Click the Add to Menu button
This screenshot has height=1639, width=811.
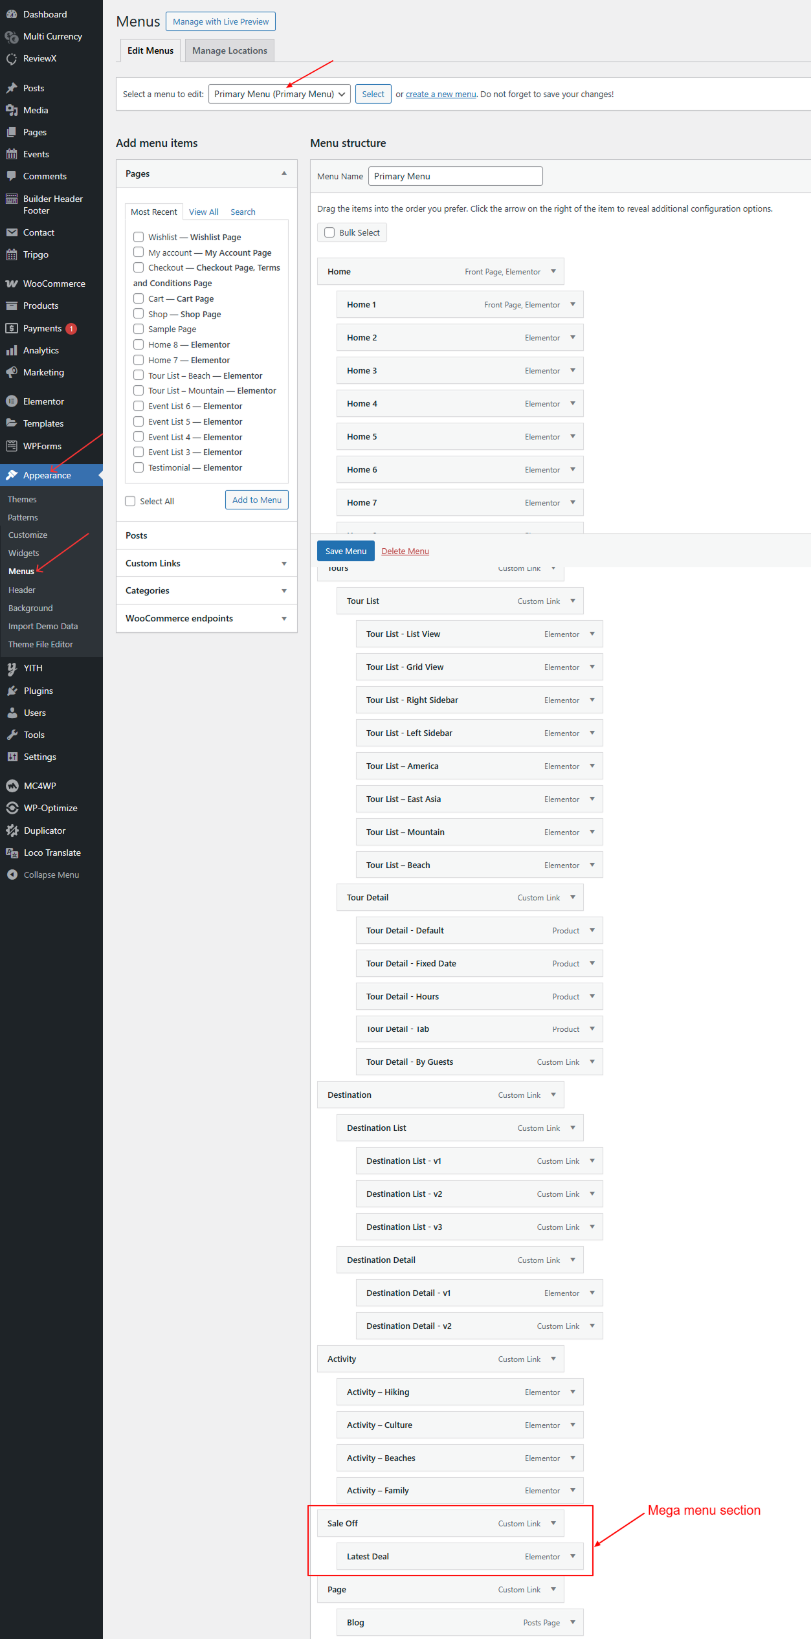tap(257, 500)
